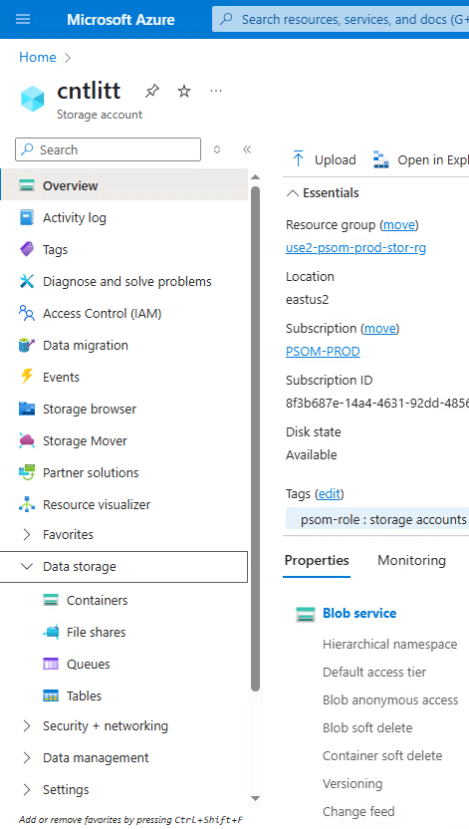Click the Upload button
The image size is (469, 829).
point(324,159)
